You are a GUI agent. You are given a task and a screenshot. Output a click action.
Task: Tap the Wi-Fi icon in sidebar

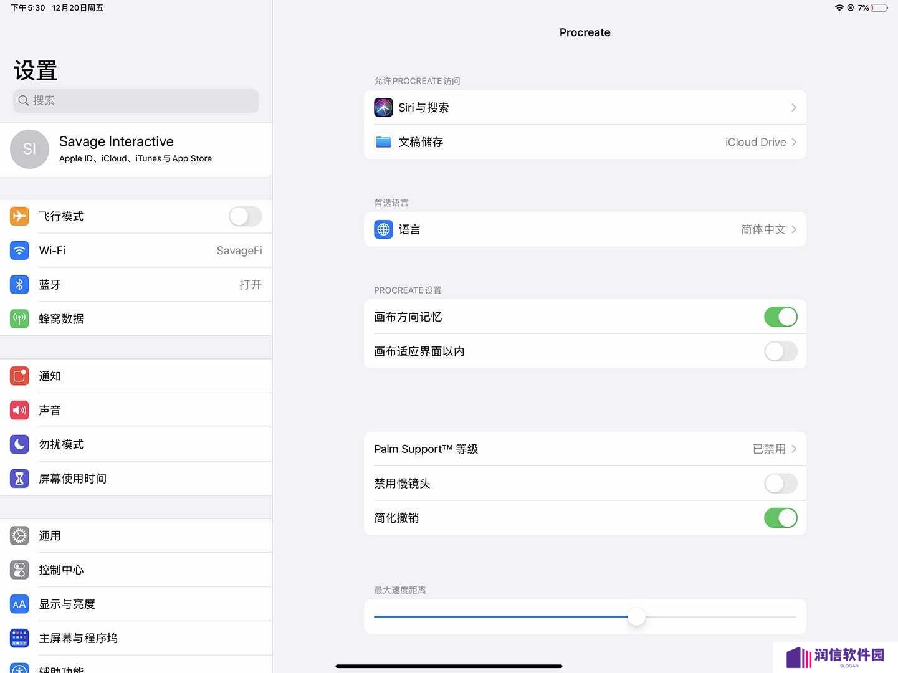pos(19,251)
